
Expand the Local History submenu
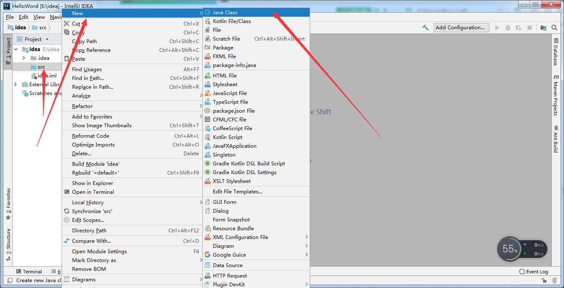(132, 202)
